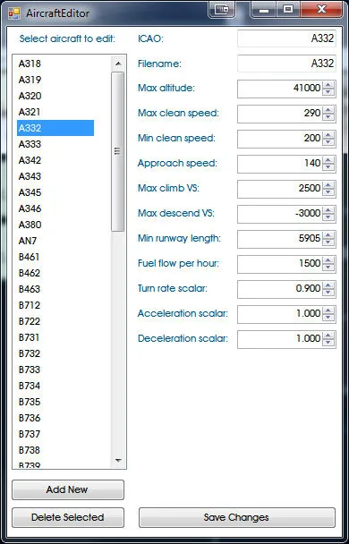The image size is (349, 544).
Task: Increase Max altitude with up arrow
Action: (x=328, y=85)
